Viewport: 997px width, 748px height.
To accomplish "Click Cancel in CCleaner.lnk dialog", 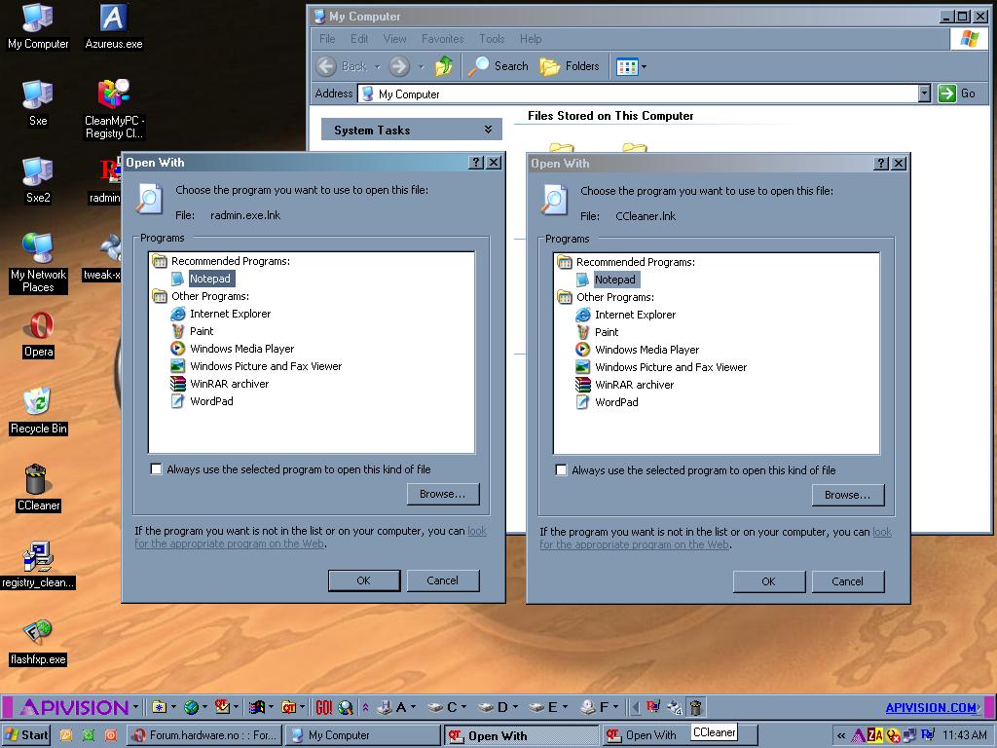I will [848, 582].
